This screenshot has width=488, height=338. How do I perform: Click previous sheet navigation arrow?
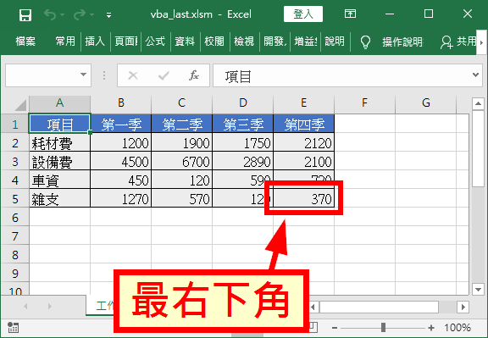pyautogui.click(x=25, y=307)
